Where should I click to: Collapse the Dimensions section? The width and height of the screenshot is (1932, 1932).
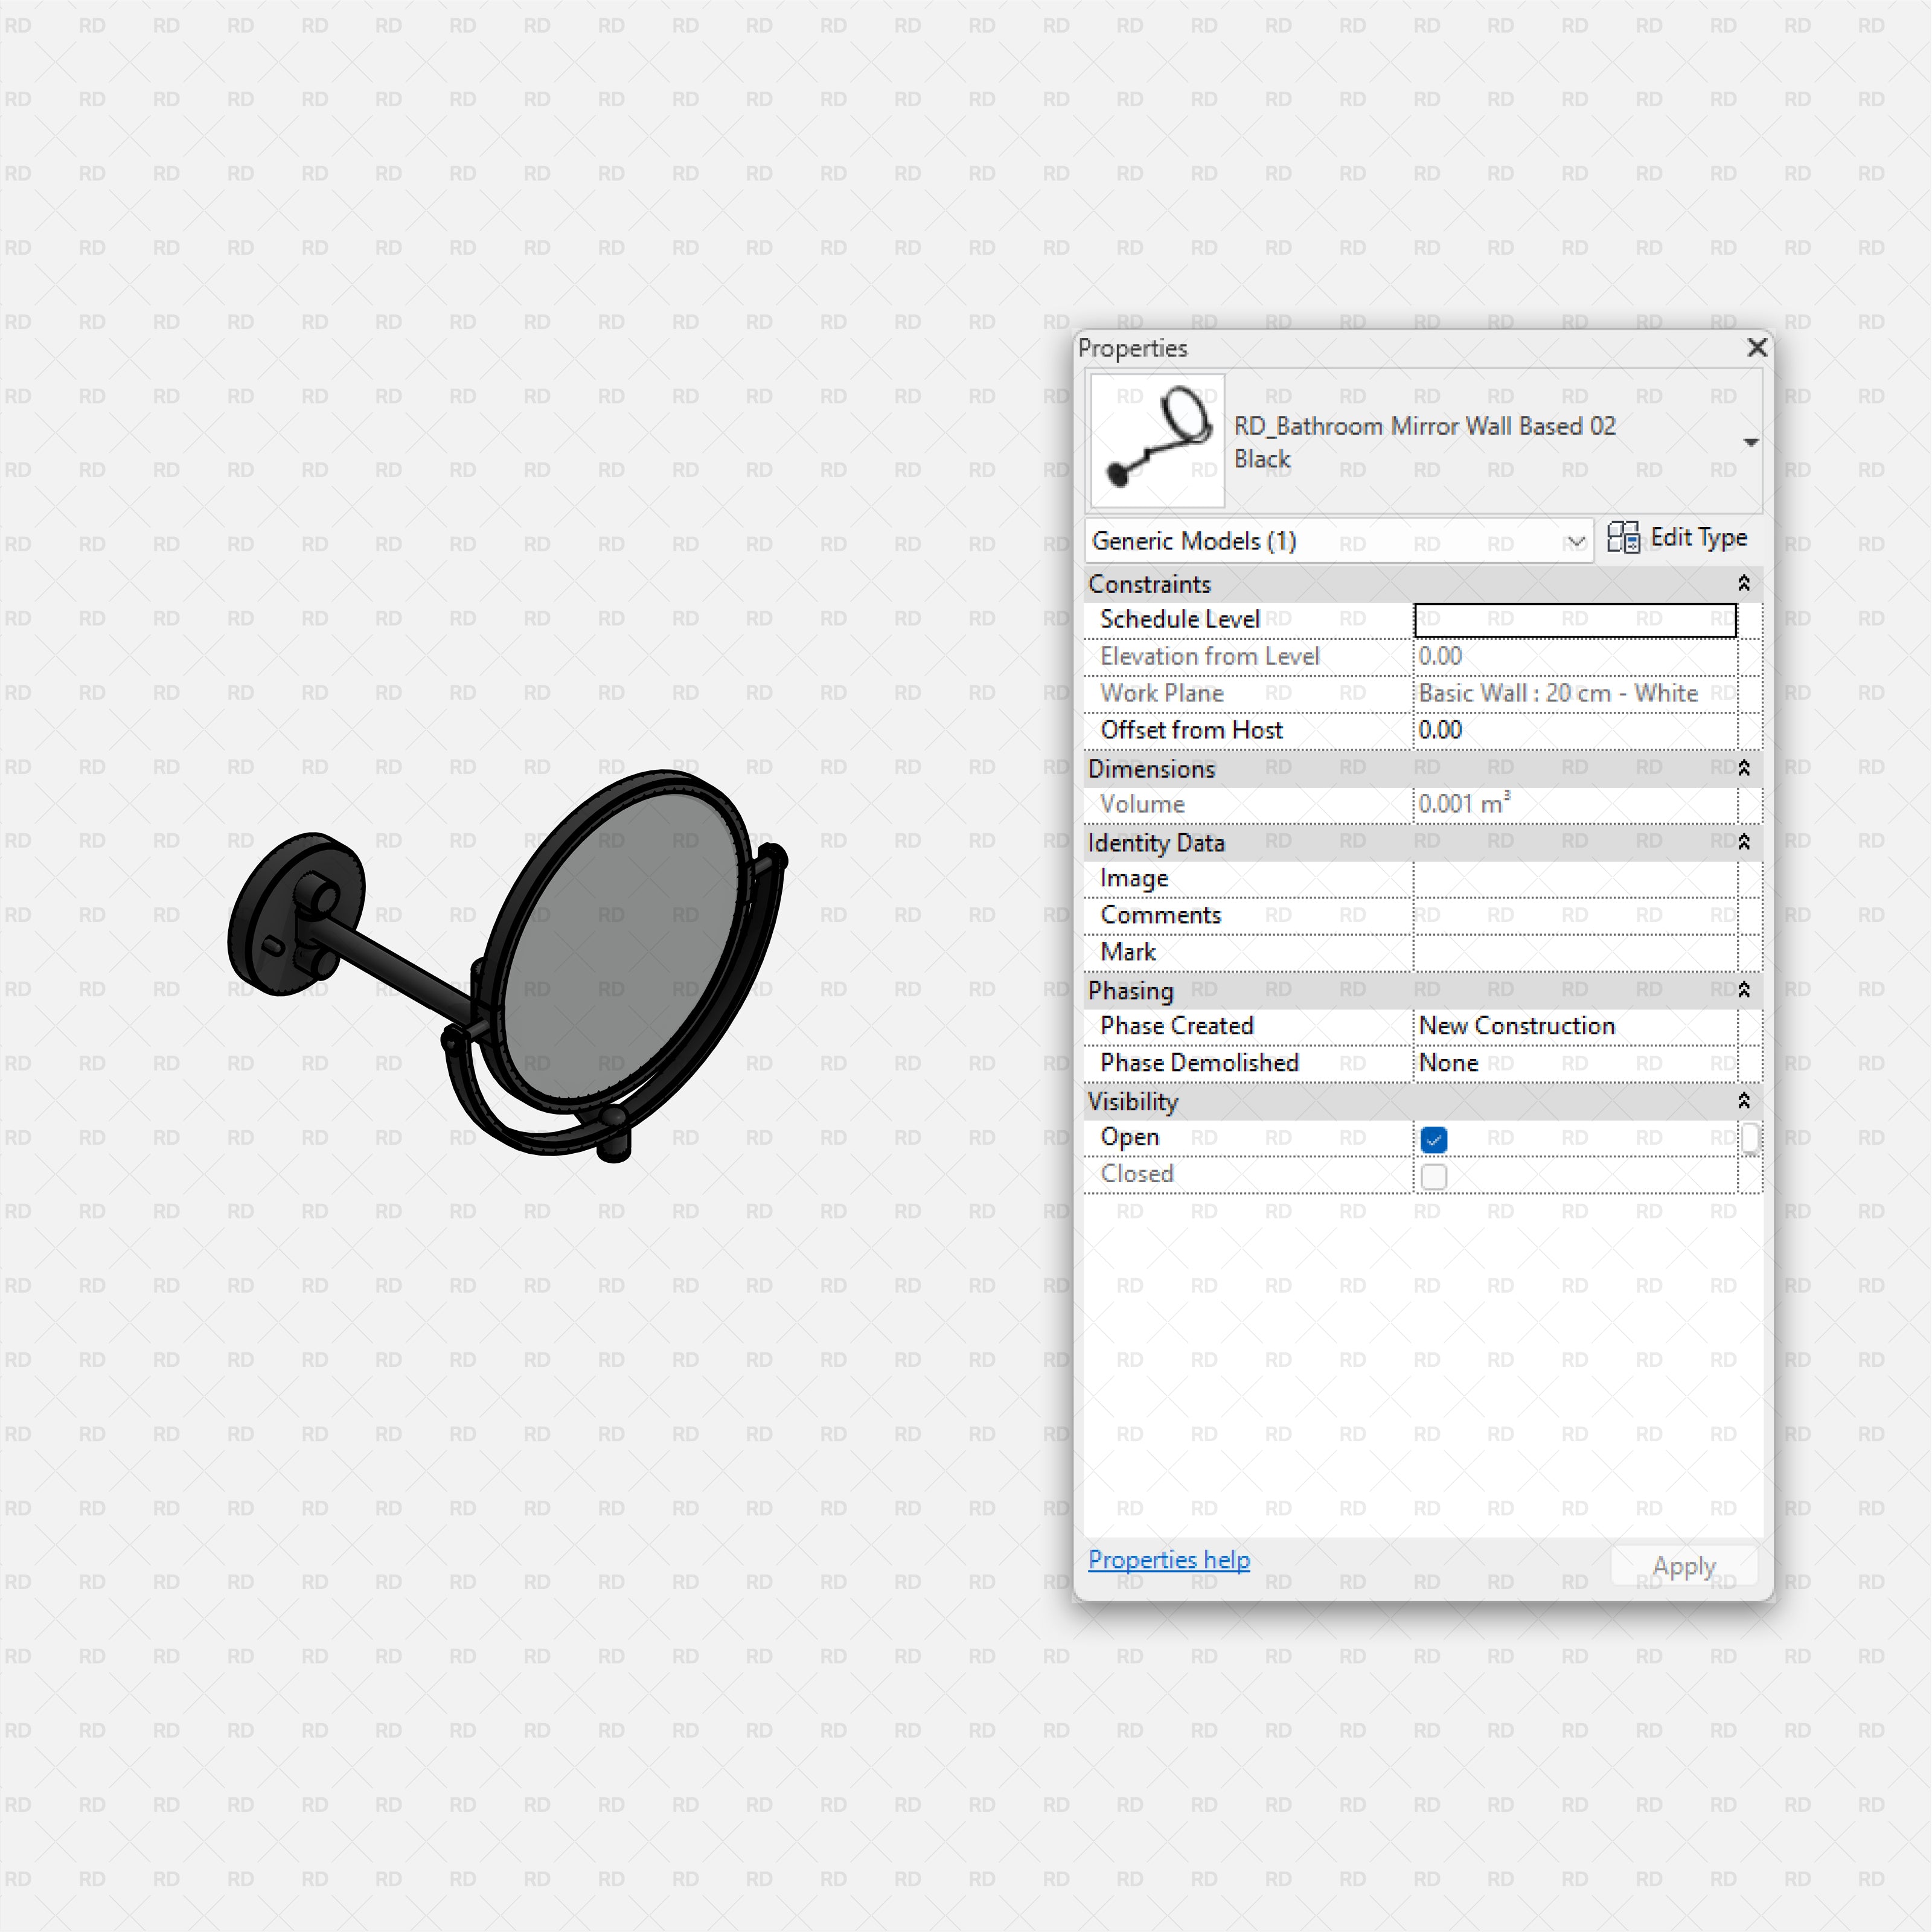click(1743, 768)
